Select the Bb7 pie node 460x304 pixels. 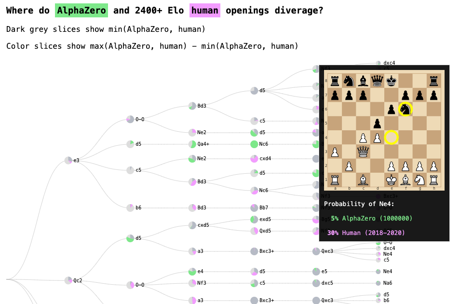click(x=254, y=207)
